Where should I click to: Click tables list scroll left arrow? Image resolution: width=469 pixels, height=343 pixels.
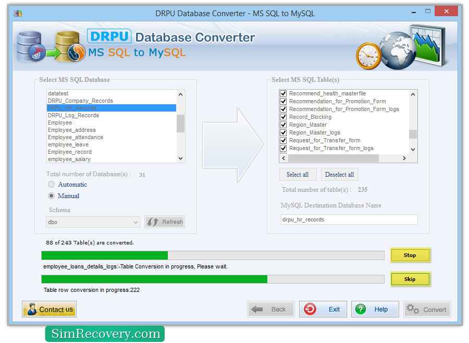pos(283,158)
